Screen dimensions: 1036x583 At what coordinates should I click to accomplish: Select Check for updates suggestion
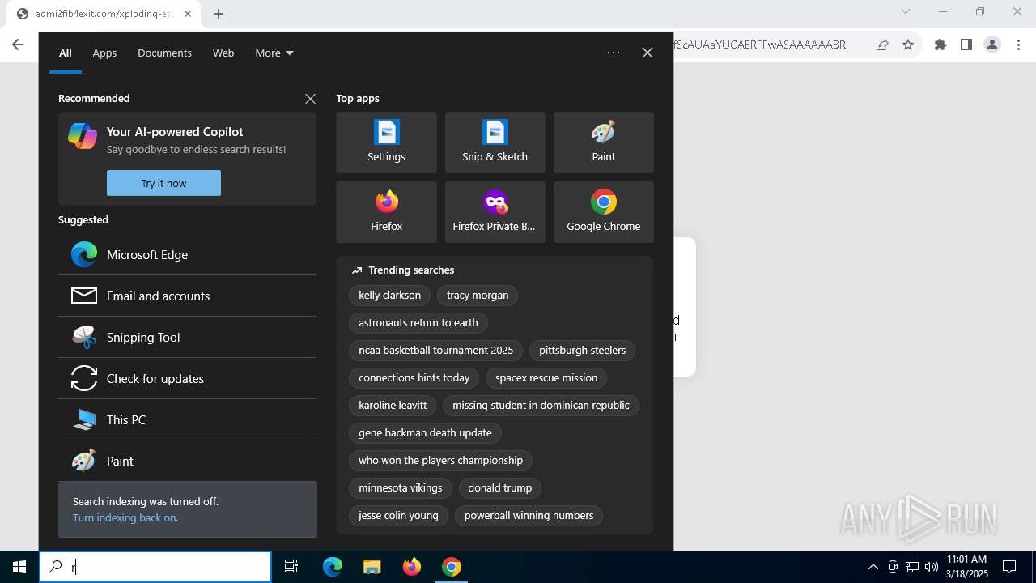[x=187, y=378]
